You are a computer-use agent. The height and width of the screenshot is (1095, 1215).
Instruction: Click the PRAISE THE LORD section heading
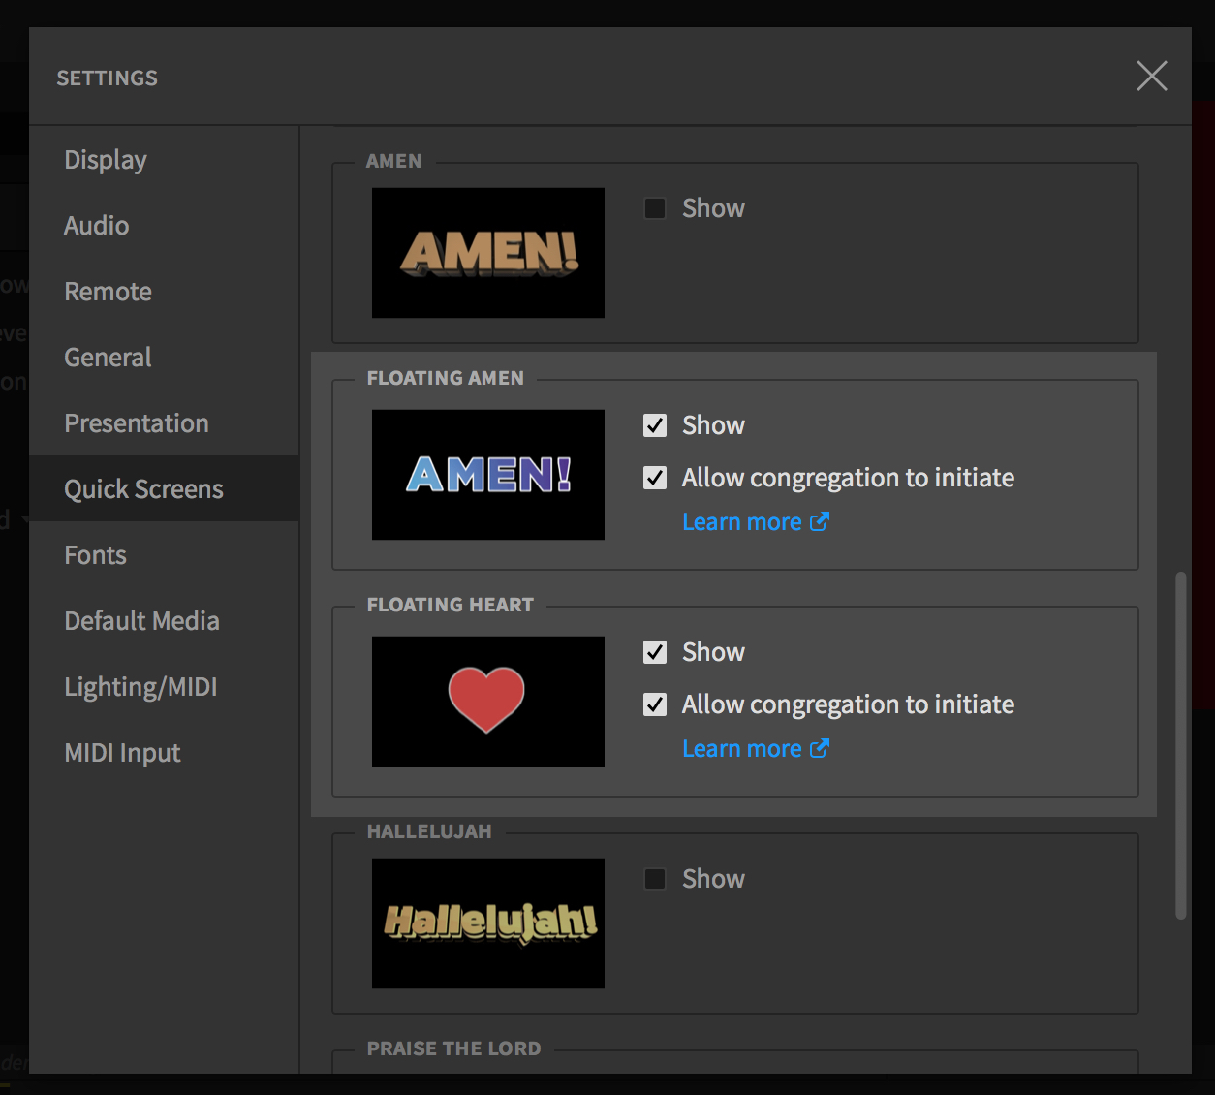coord(454,1048)
